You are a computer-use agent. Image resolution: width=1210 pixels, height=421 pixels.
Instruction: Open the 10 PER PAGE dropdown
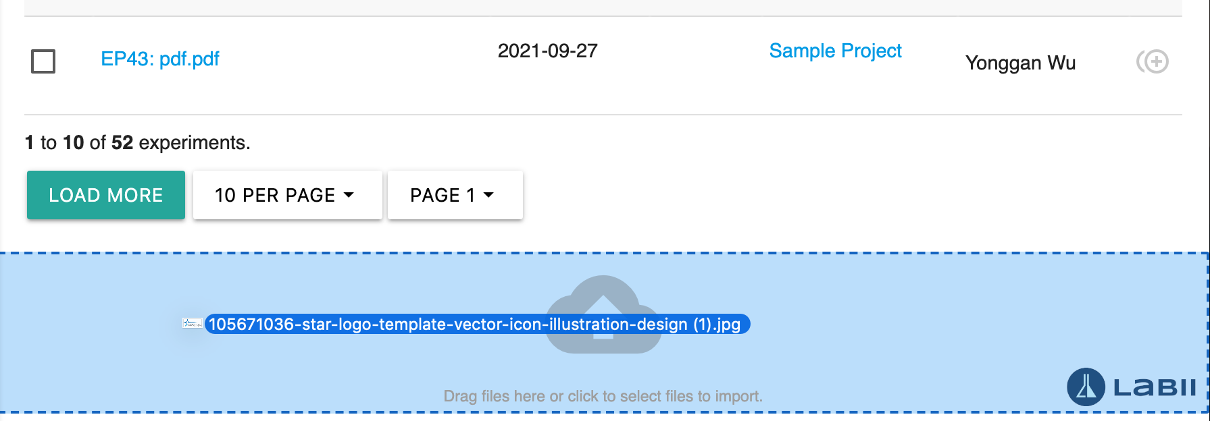pyautogui.click(x=287, y=195)
